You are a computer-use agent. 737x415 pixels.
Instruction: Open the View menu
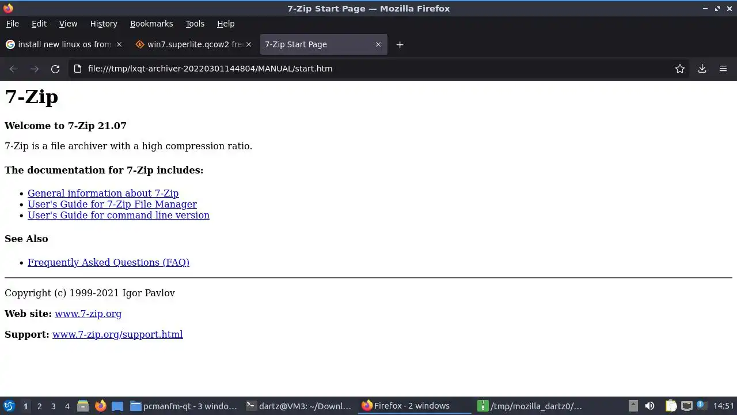68,24
